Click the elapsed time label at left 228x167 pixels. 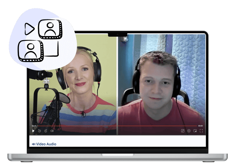34,126
